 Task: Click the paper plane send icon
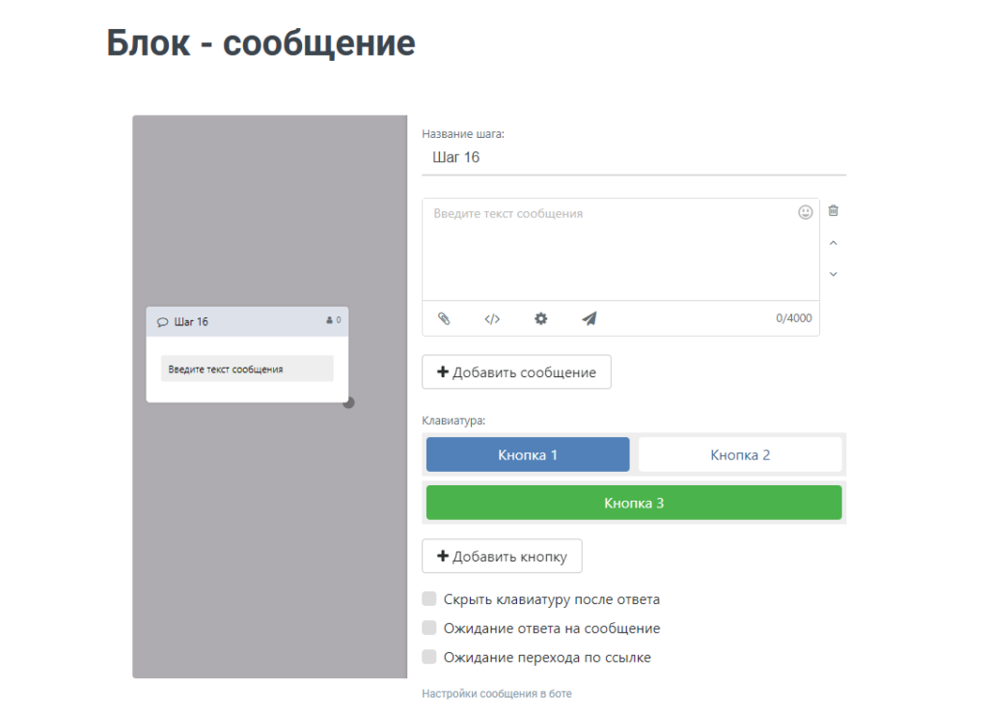pos(590,318)
